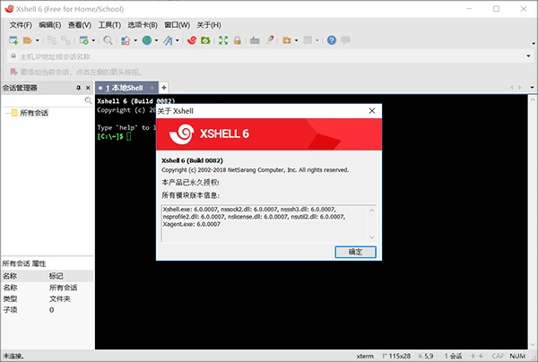Click the 名称 column header in properties
This screenshot has width=538, height=362.
click(24, 276)
